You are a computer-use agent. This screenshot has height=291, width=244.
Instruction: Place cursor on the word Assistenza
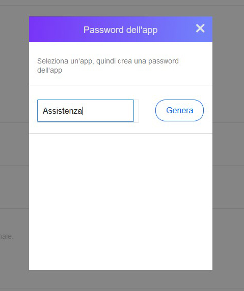(62, 111)
